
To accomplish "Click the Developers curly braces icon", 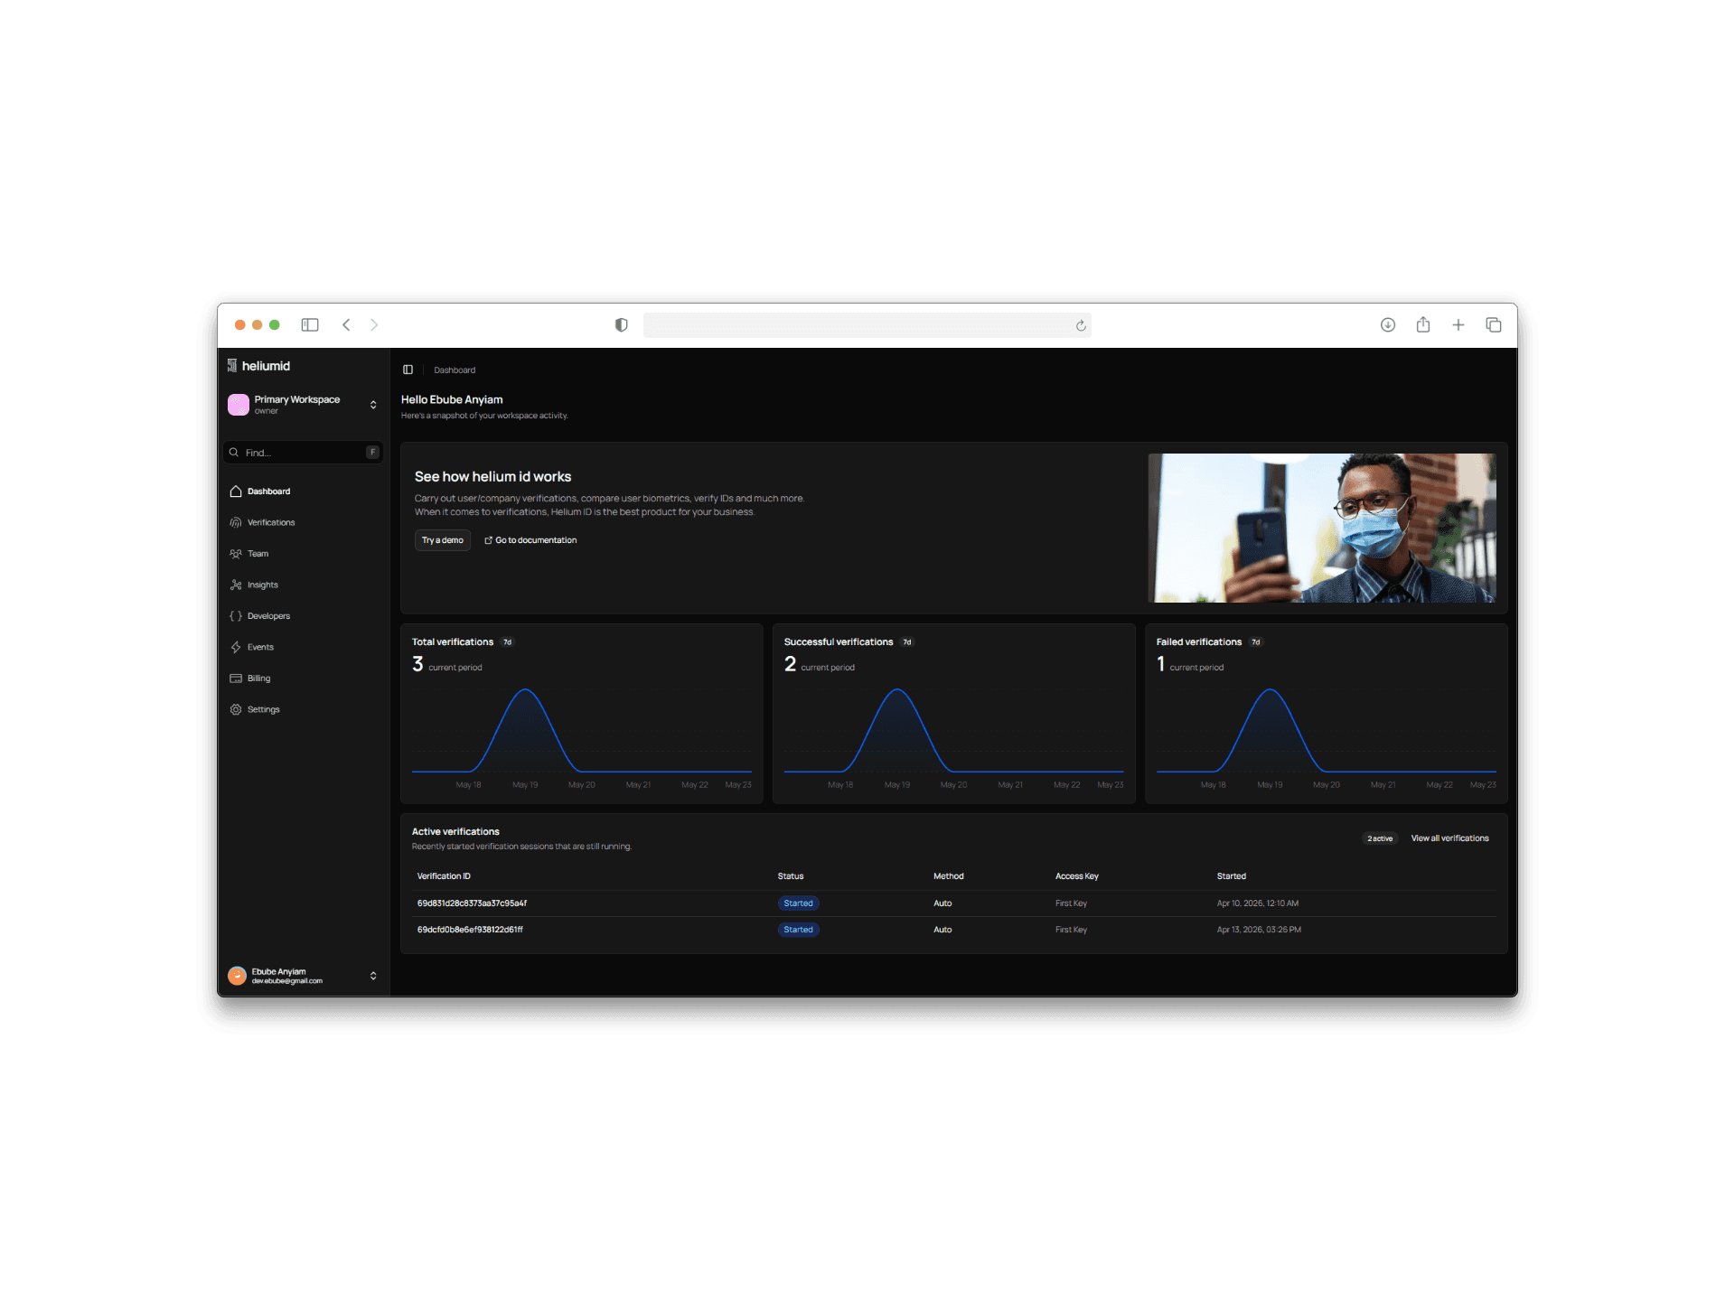I will coord(236,616).
